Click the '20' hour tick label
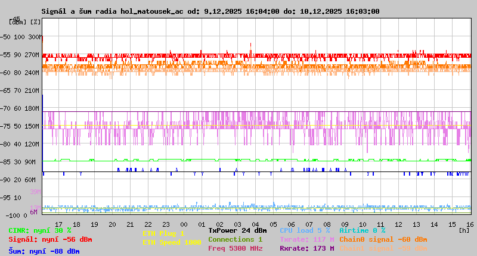This screenshot has height=256, width=477. click(x=112, y=224)
